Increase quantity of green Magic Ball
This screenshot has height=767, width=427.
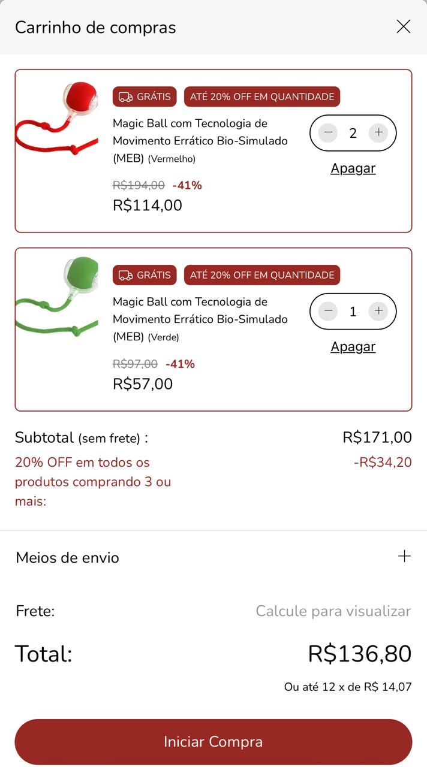click(x=378, y=311)
